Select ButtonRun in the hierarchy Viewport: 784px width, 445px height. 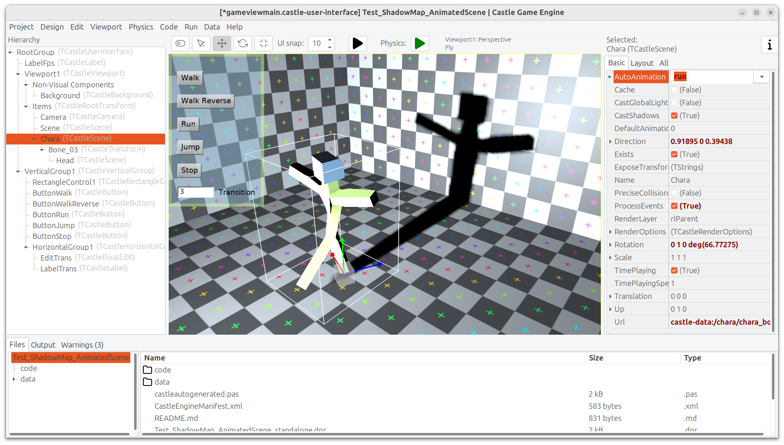pos(50,214)
